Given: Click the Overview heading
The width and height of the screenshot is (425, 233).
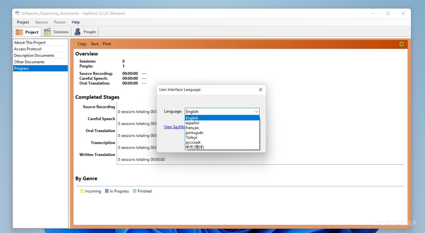Looking at the screenshot, I should [87, 54].
